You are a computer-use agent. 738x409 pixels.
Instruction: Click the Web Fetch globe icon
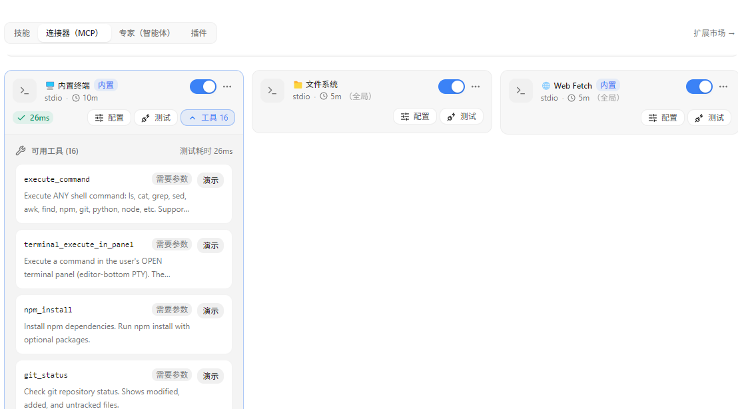[546, 86]
